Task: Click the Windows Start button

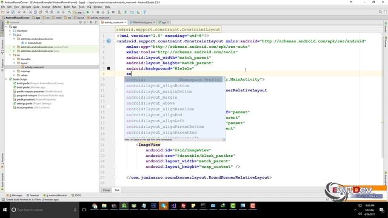Action: pos(5,210)
